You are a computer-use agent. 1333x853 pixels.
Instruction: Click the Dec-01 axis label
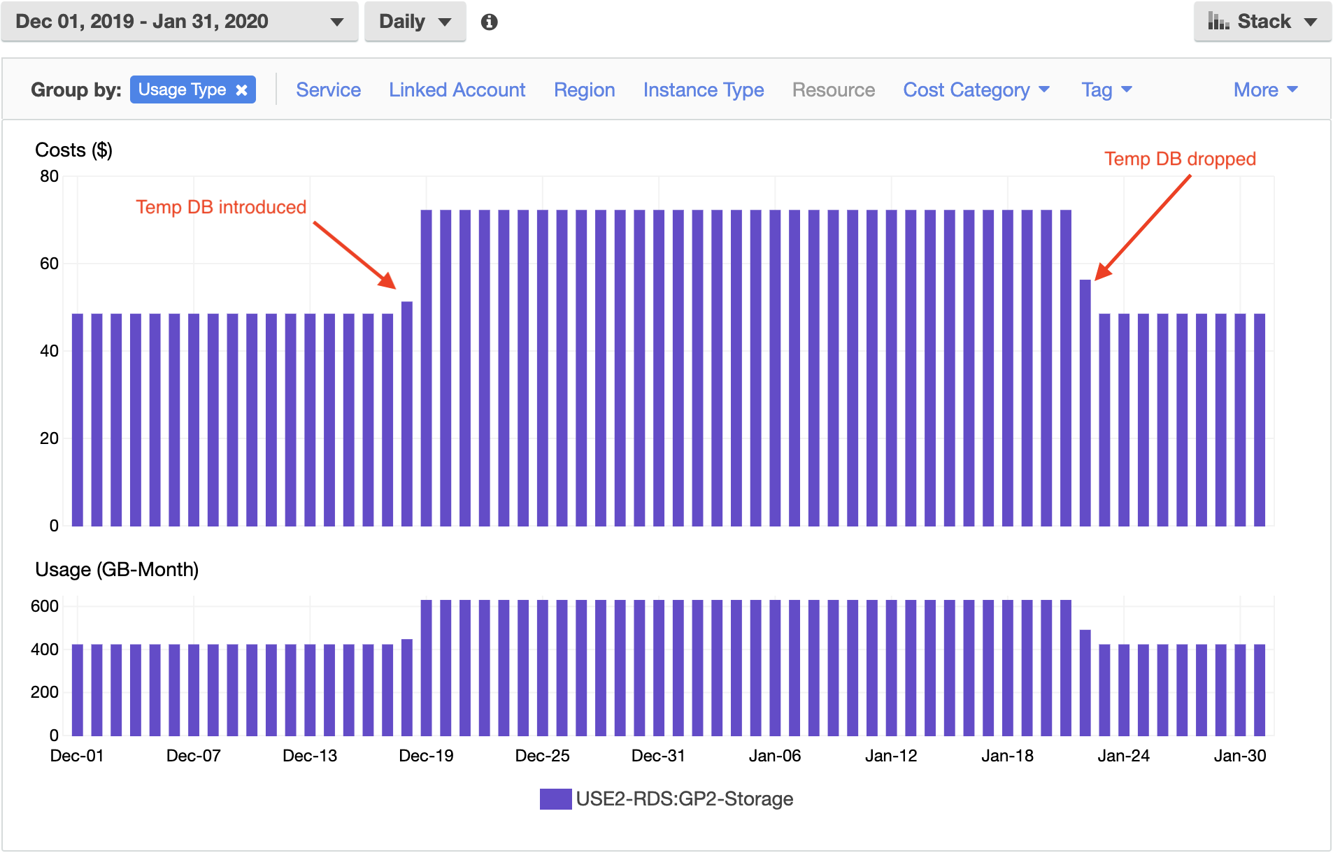coord(77,756)
